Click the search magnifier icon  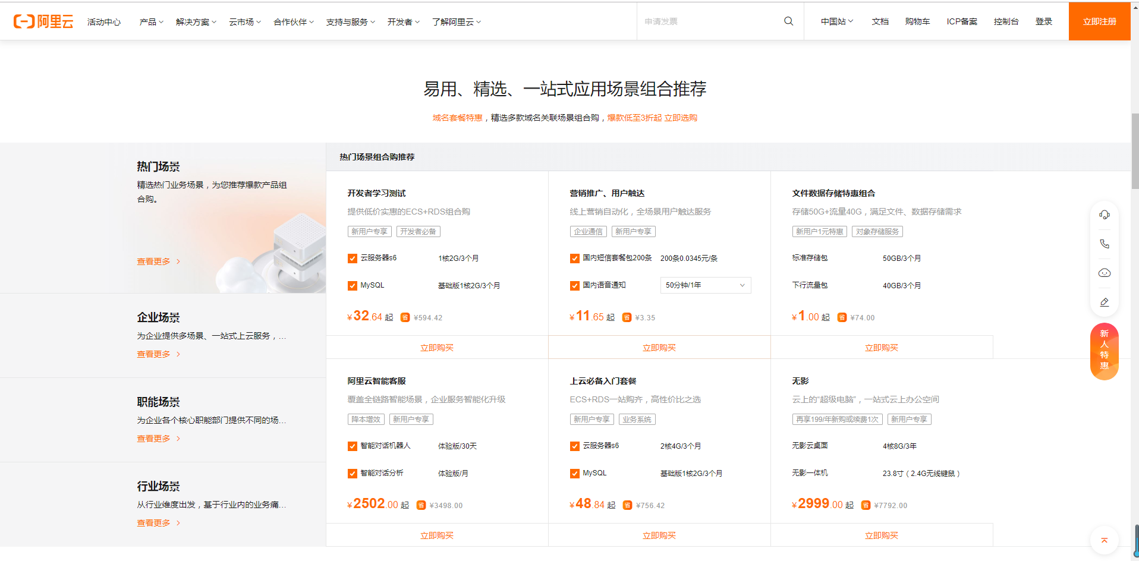(788, 21)
